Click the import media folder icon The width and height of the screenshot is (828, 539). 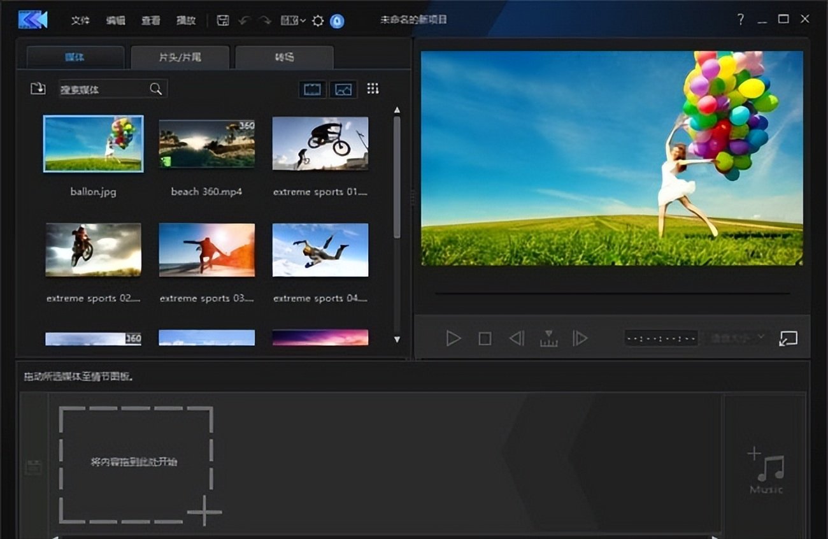(38, 89)
